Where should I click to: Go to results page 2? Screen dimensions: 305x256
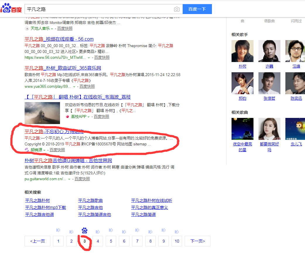click(71, 241)
